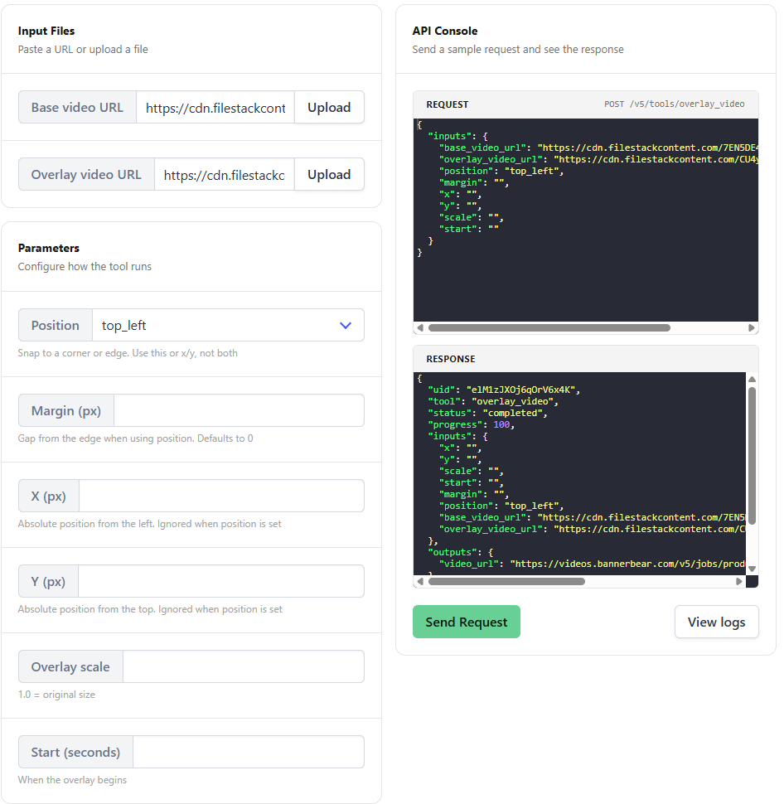Open View logs

(716, 622)
